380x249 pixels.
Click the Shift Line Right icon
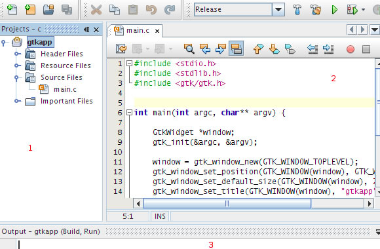pos(328,48)
